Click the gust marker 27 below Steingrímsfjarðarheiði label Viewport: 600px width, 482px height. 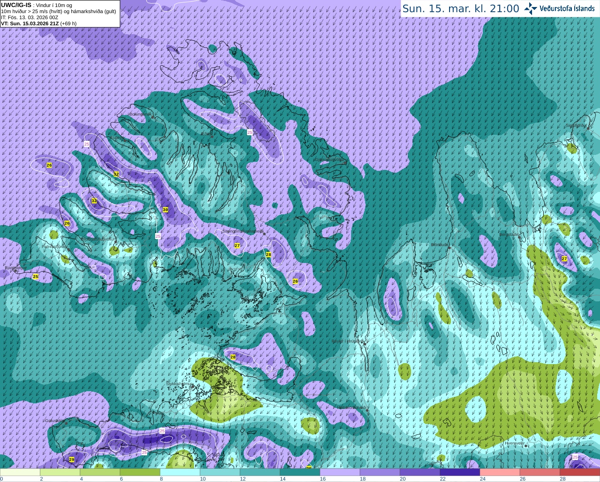[x=237, y=245]
